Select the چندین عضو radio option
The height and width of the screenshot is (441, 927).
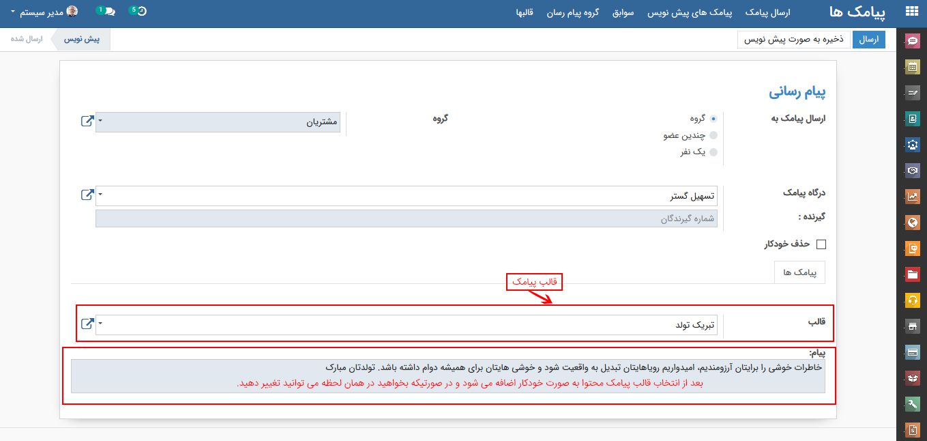coord(713,135)
